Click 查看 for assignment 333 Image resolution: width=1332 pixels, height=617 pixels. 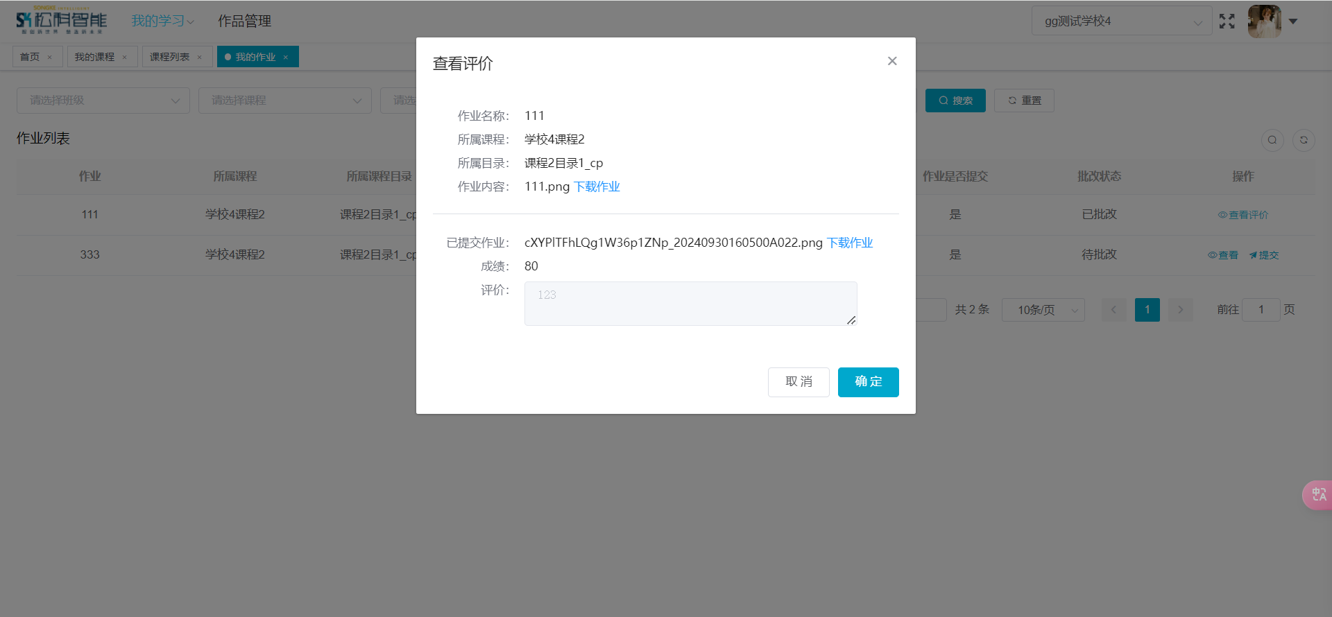point(1223,255)
